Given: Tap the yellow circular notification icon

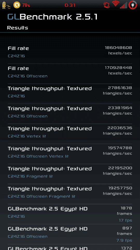Looking at the screenshot, I should [17, 5].
